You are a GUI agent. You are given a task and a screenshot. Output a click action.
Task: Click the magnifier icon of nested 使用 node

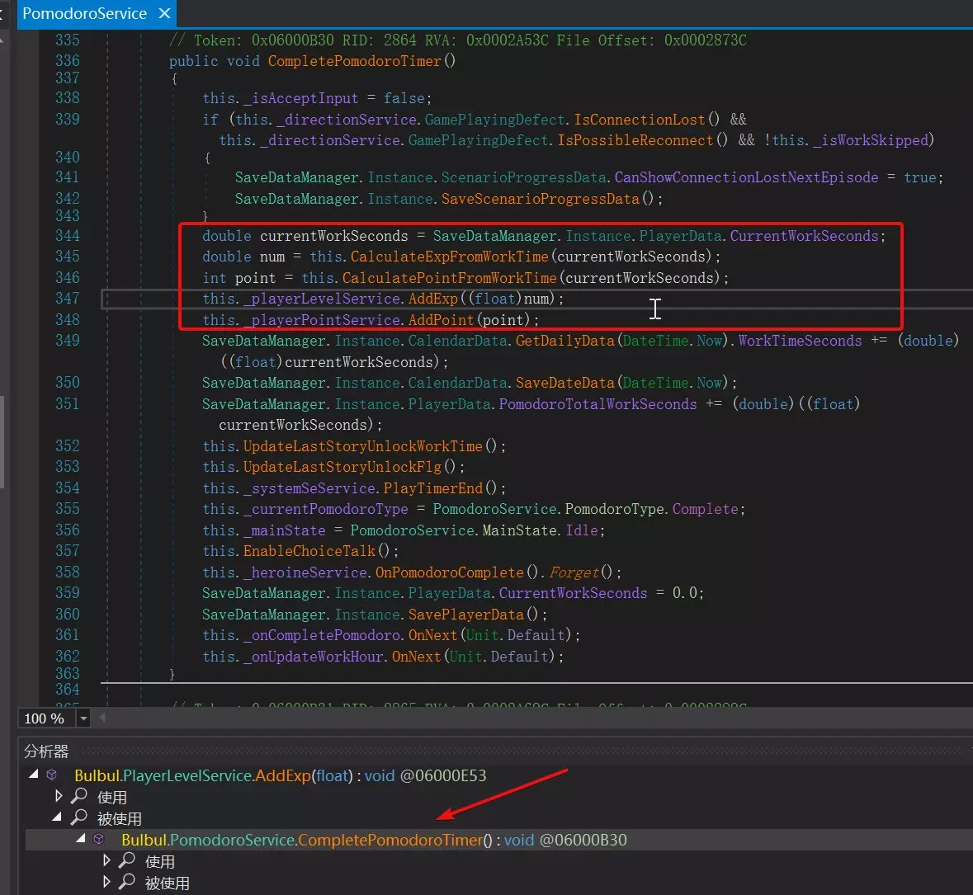coord(127,860)
